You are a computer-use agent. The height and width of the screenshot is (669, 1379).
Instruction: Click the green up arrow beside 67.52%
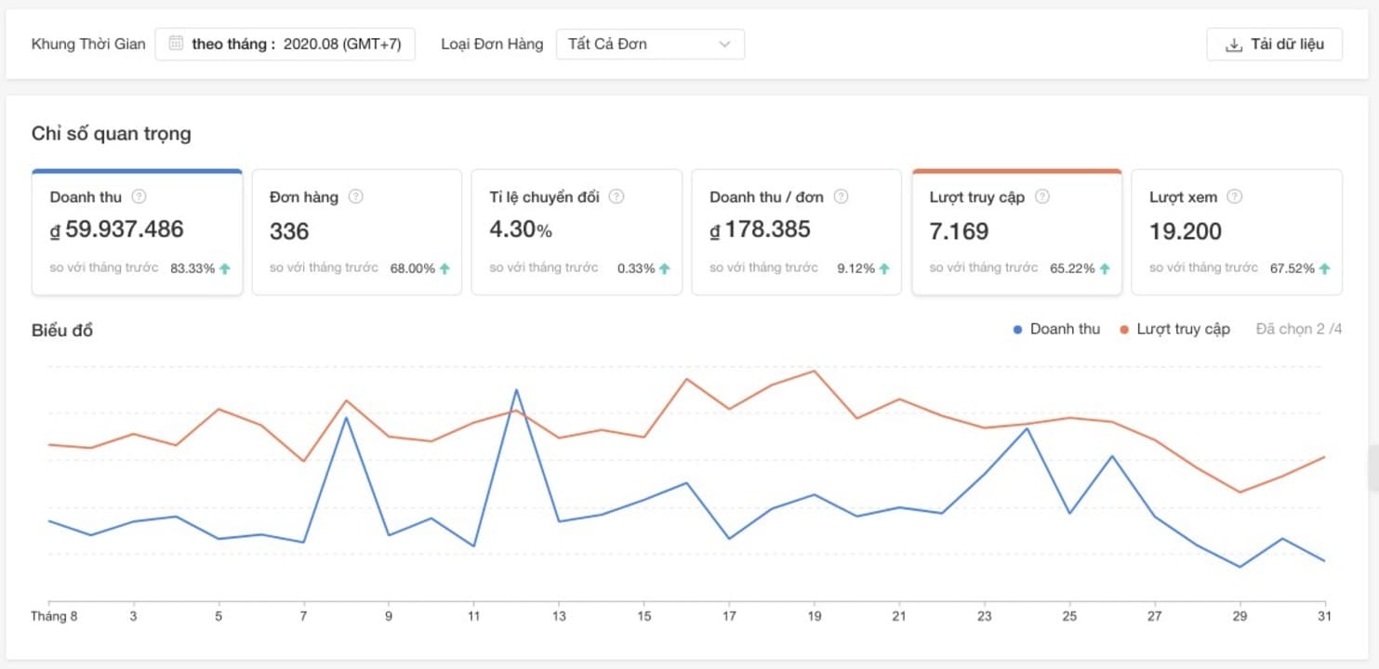click(1324, 269)
